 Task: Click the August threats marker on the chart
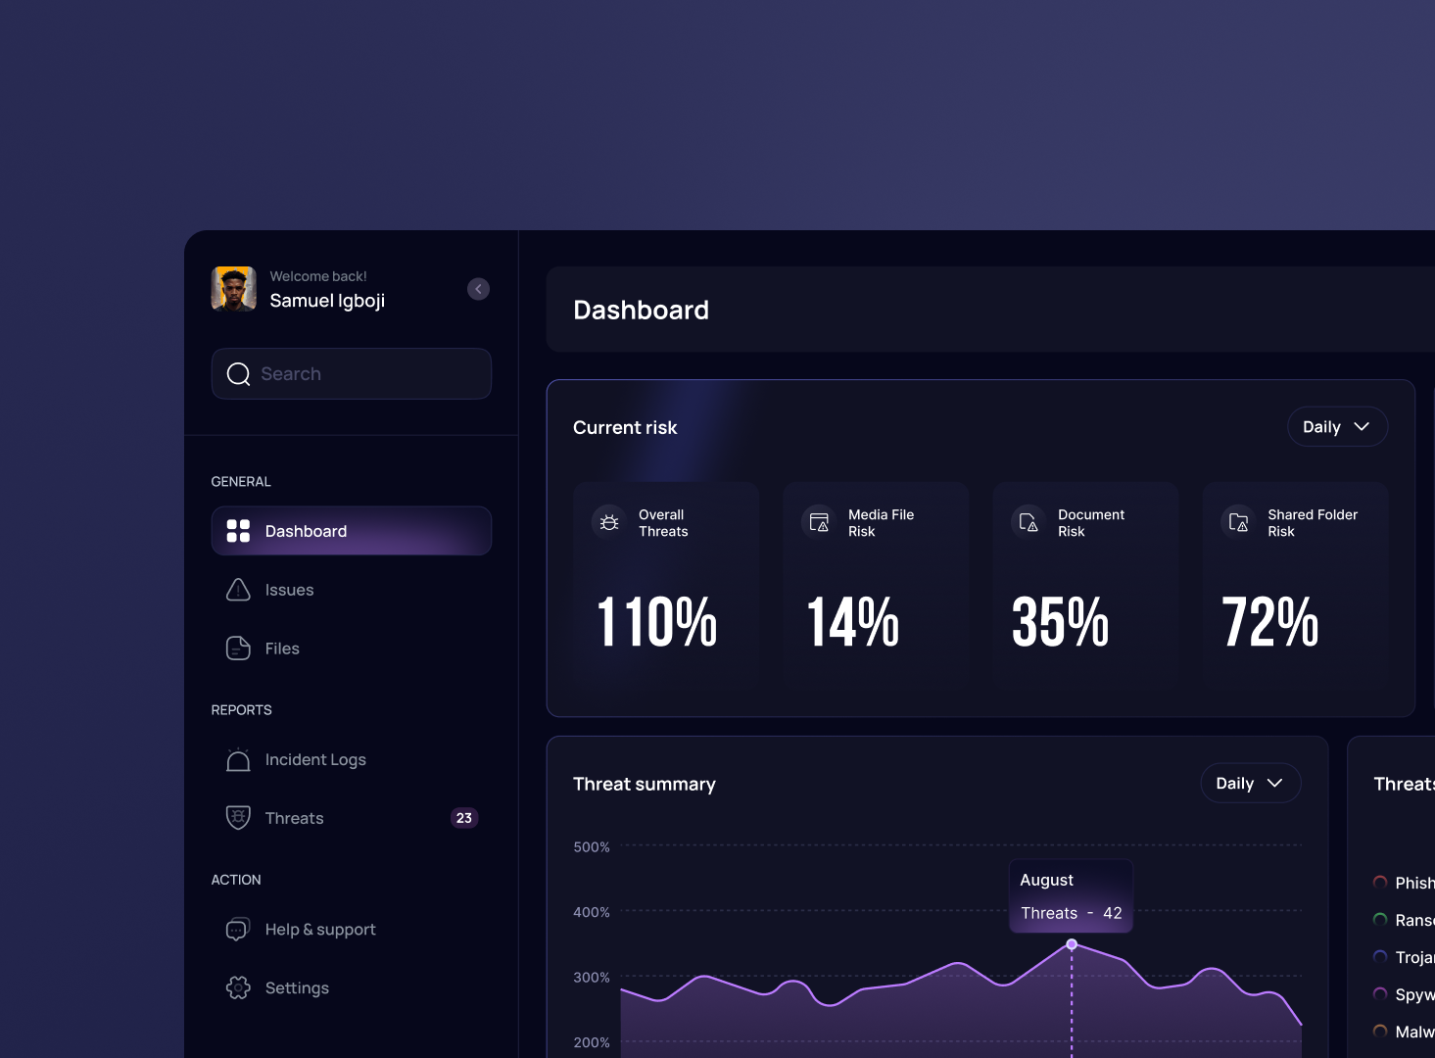tap(1071, 944)
